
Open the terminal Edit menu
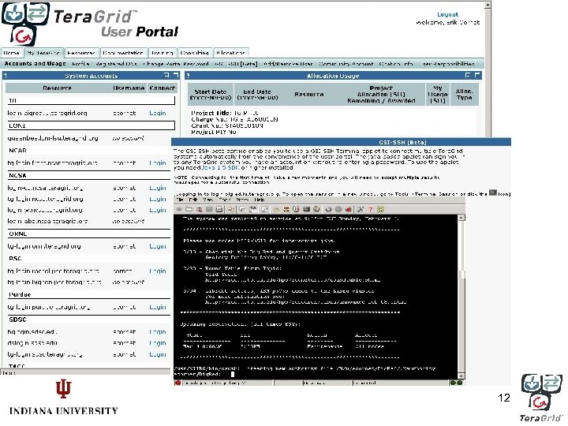[193, 200]
